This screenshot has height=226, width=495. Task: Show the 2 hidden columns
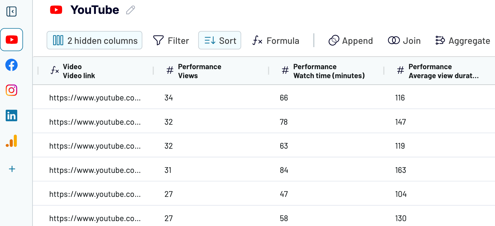[x=95, y=40]
